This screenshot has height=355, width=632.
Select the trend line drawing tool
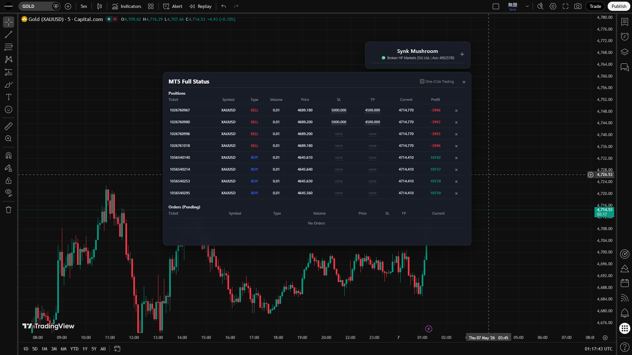9,35
